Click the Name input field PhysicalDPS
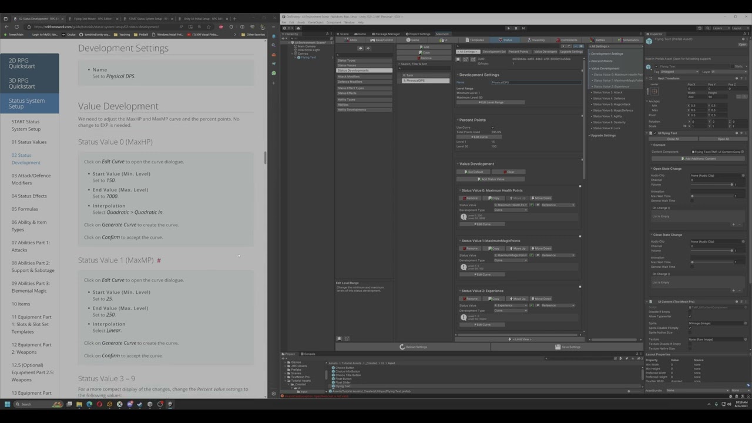 (x=536, y=82)
